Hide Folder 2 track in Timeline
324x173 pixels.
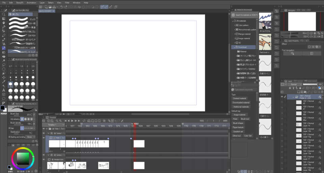(x=44, y=138)
